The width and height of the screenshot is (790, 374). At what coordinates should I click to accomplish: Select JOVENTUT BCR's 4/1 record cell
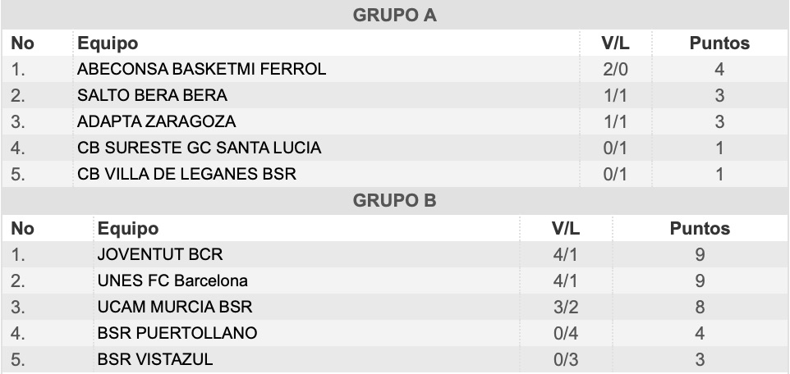click(x=566, y=254)
